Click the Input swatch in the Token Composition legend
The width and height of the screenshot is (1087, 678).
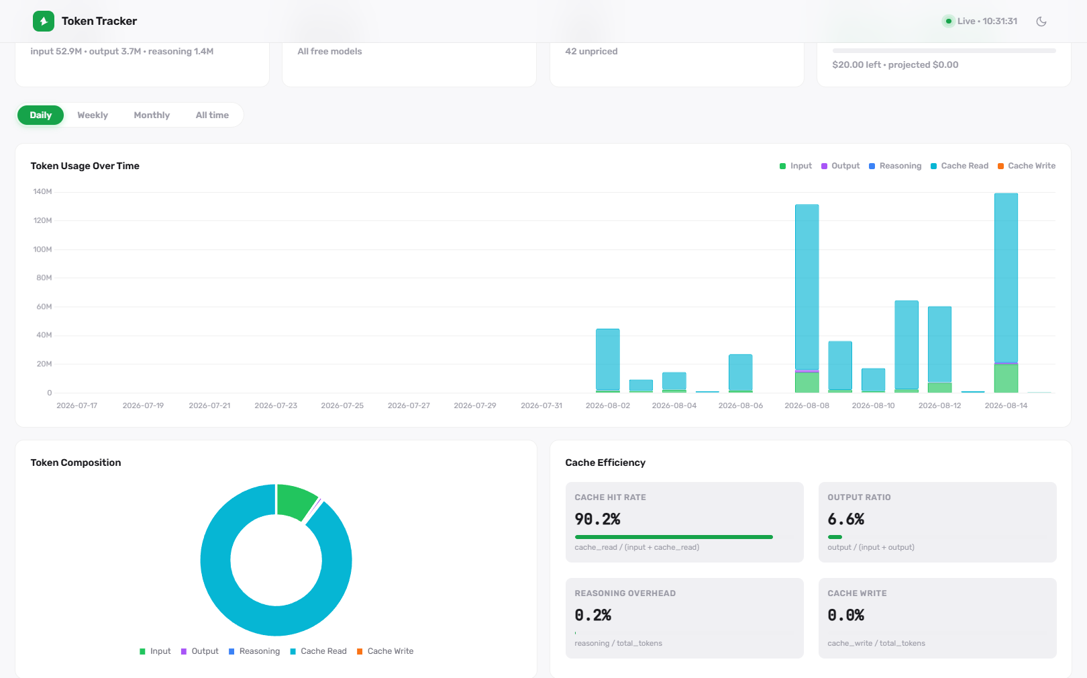point(142,651)
